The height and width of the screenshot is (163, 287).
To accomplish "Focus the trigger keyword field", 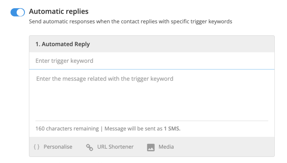I will click(152, 61).
